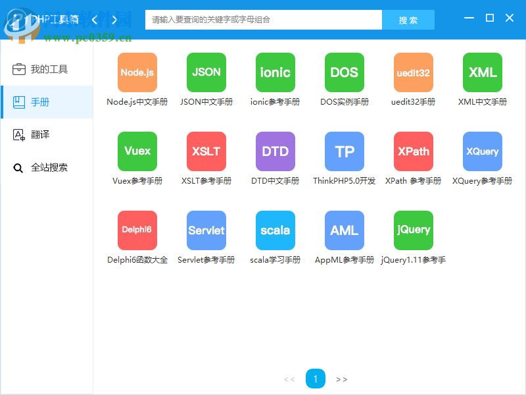The image size is (526, 395).
Task: Open the XPath 参考手册 manual
Action: 413,151
